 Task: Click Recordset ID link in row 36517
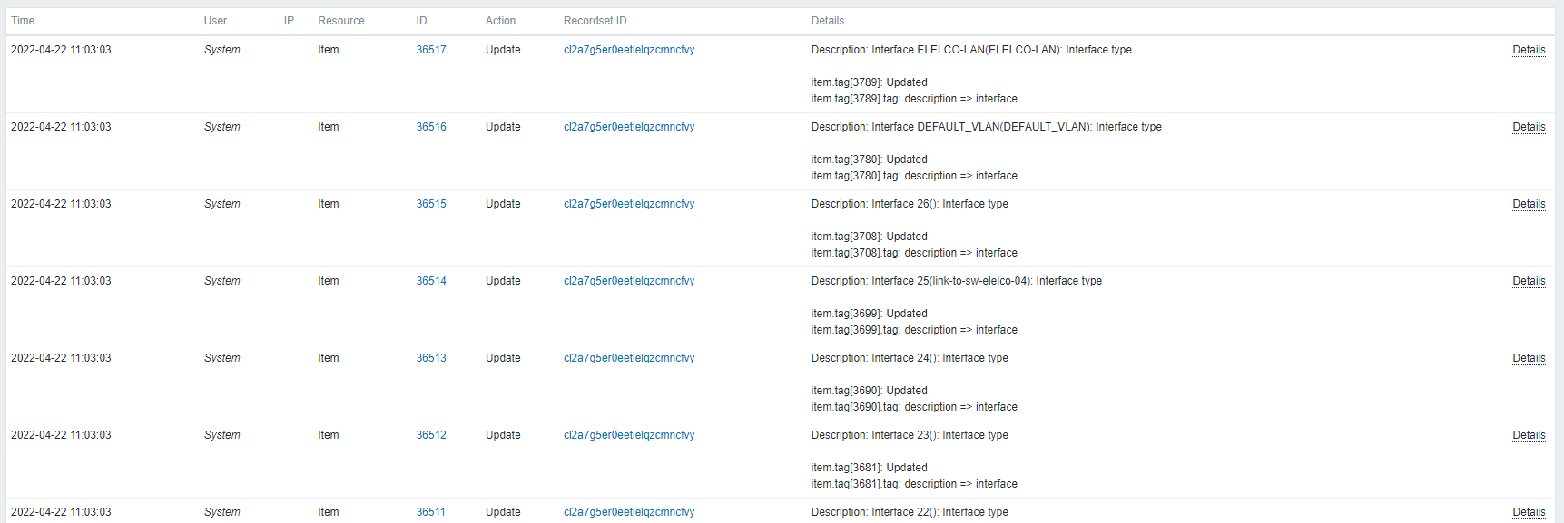pyautogui.click(x=629, y=50)
